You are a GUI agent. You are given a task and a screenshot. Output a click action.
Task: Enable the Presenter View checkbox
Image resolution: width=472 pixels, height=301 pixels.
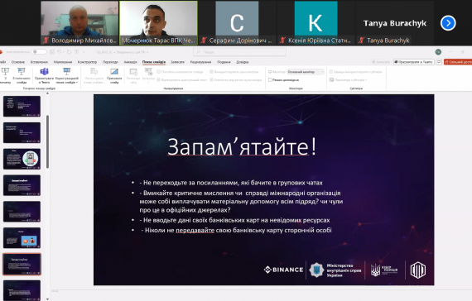pyautogui.click(x=270, y=80)
